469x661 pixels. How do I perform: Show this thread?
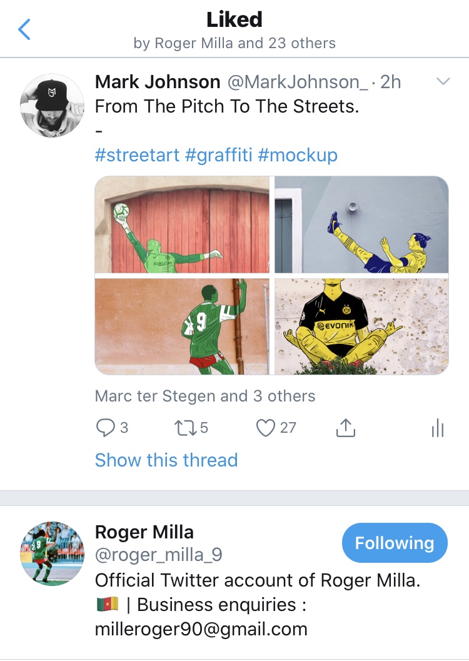(x=166, y=460)
